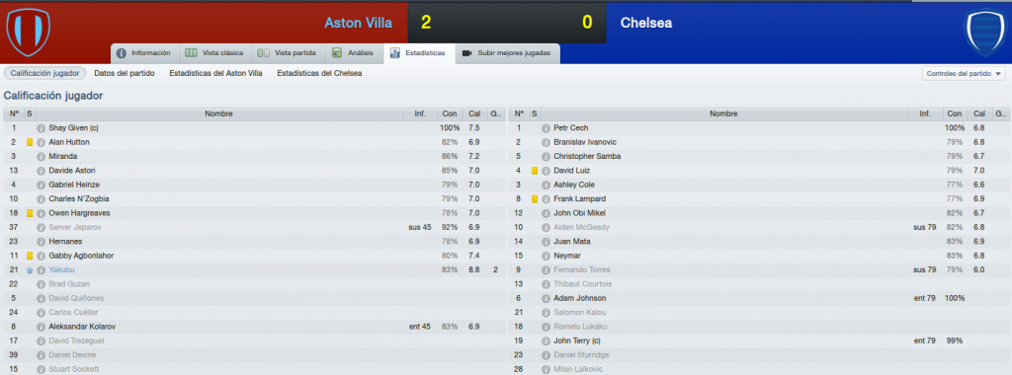This screenshot has height=375, width=1012.
Task: Sort Aston Villa list by Cal column
Action: click(x=473, y=114)
